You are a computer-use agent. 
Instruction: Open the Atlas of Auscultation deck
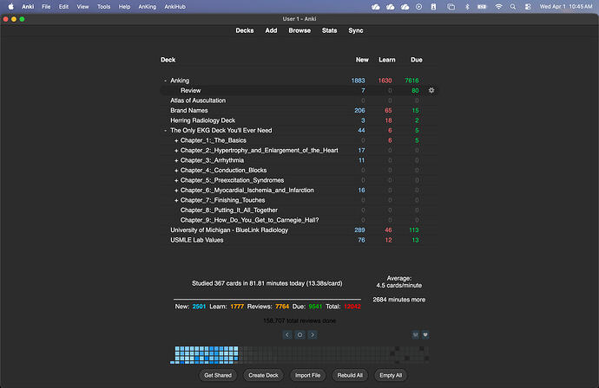click(x=198, y=100)
